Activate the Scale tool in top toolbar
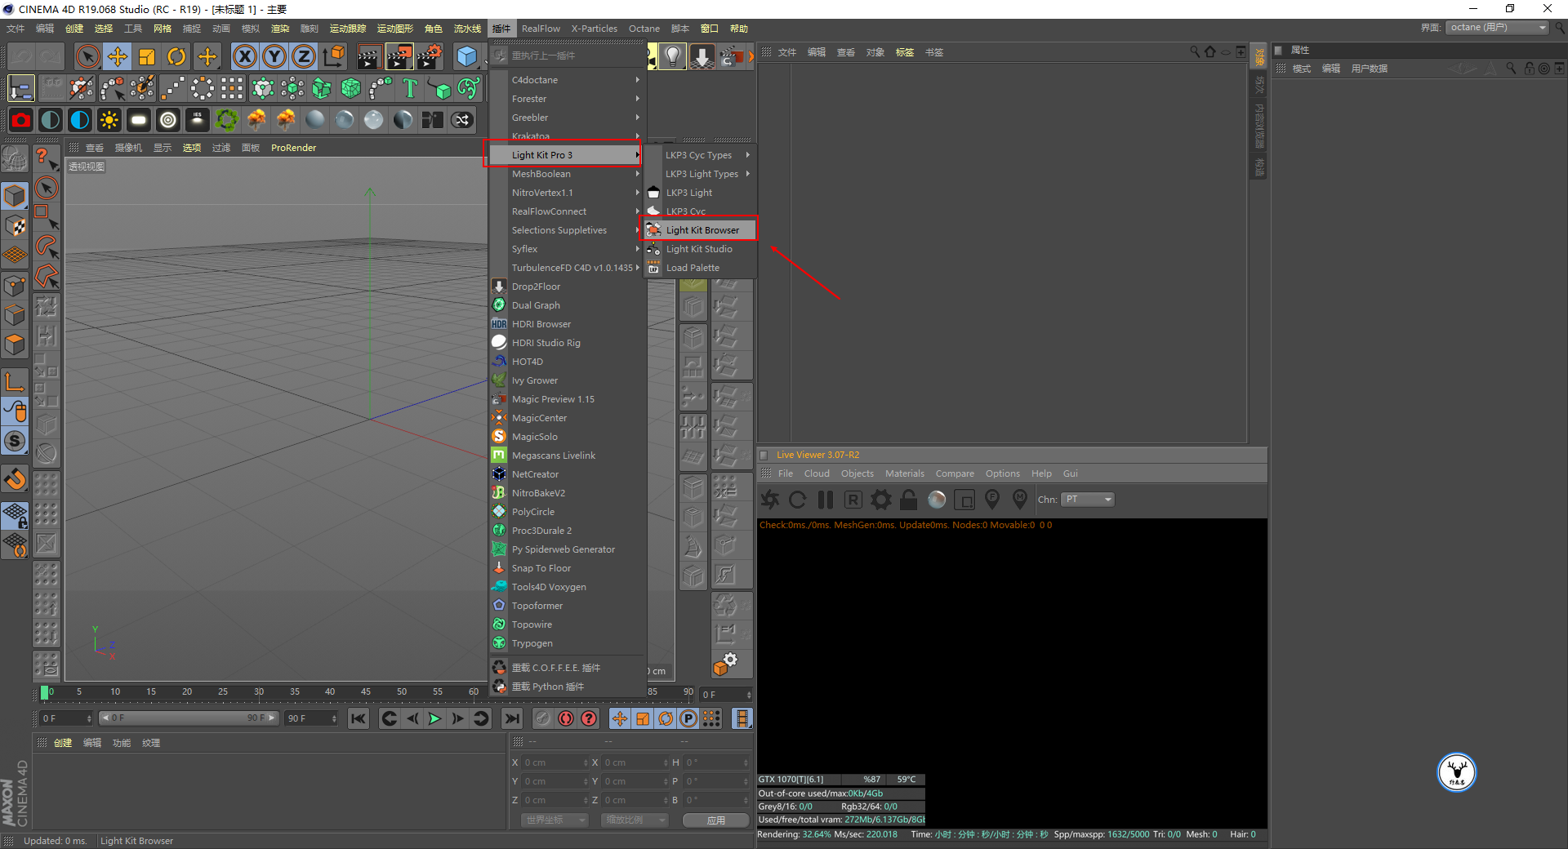The height and width of the screenshot is (849, 1568). click(147, 56)
